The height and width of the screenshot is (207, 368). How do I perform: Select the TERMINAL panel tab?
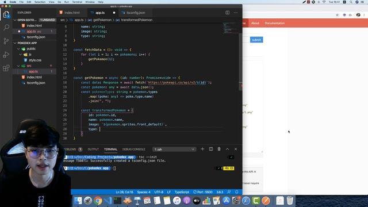(110, 149)
